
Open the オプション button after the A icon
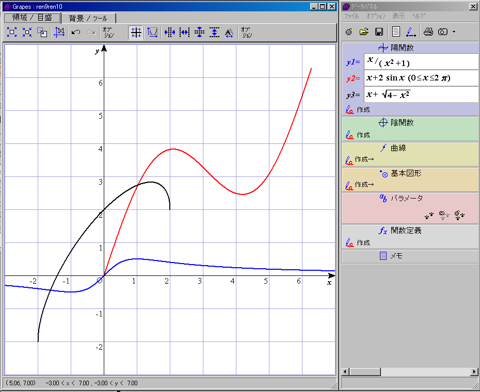coord(246,32)
